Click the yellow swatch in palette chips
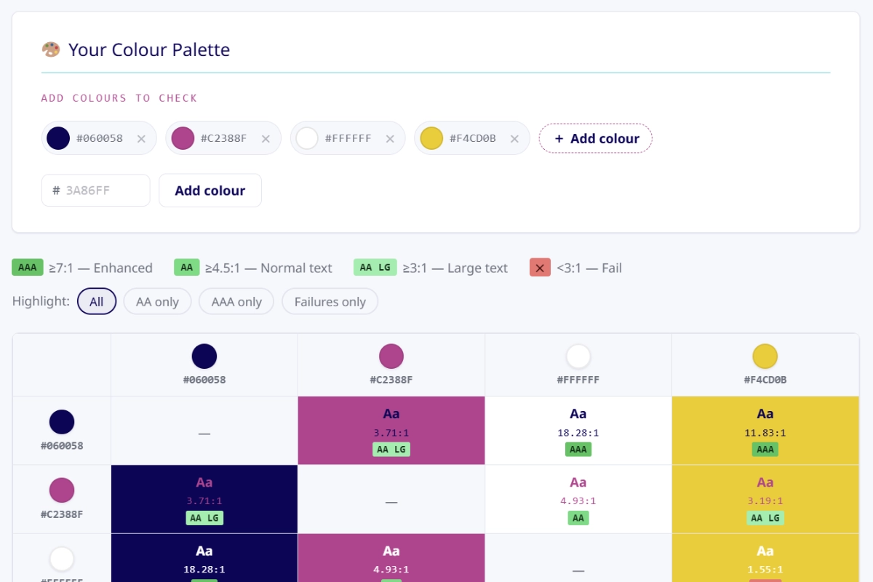Image resolution: width=873 pixels, height=582 pixels. click(x=431, y=138)
